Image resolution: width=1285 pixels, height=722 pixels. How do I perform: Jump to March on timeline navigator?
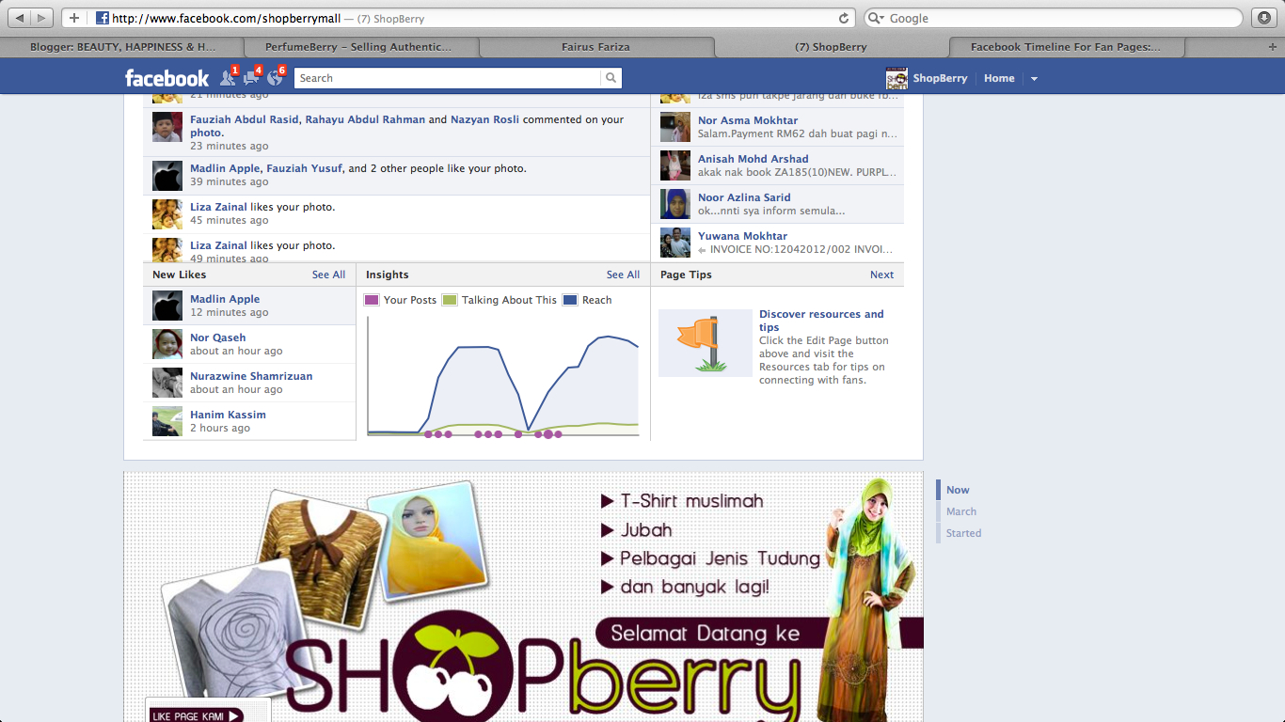coord(961,511)
